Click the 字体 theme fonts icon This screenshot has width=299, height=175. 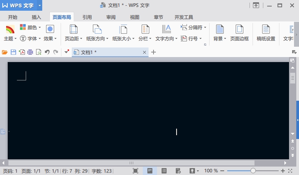(23, 38)
